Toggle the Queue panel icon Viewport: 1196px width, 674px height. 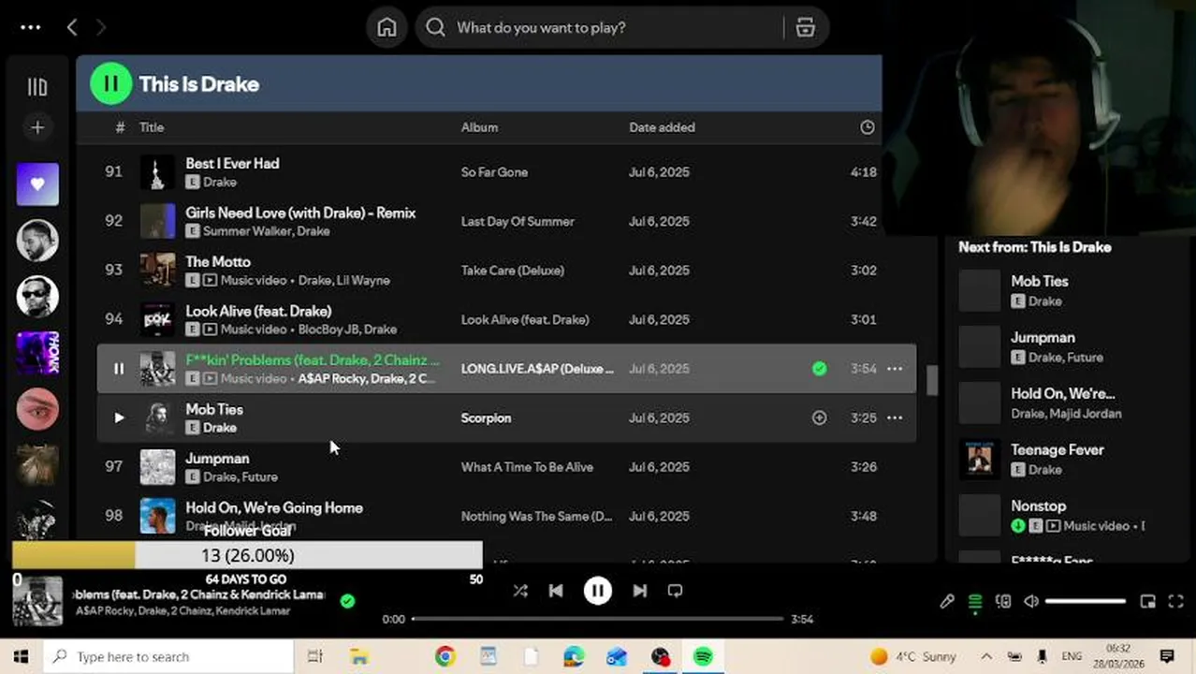pos(975,602)
